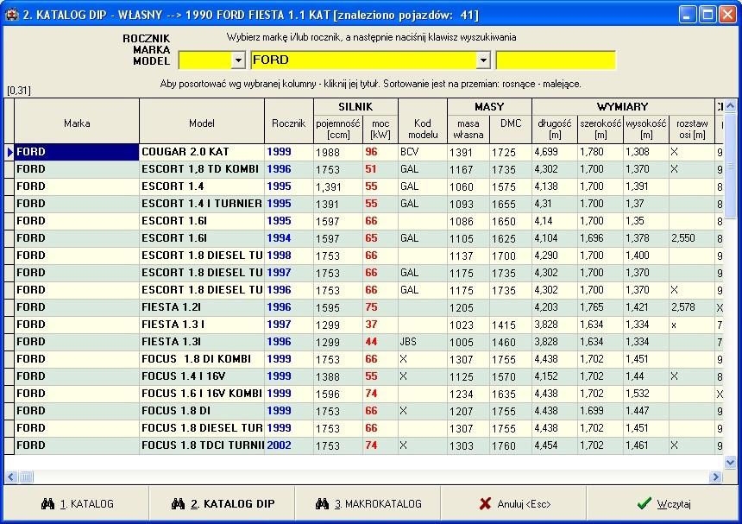Image resolution: width=742 pixels, height=524 pixels.
Task: Confirm with the Wczytaj button
Action: (663, 503)
